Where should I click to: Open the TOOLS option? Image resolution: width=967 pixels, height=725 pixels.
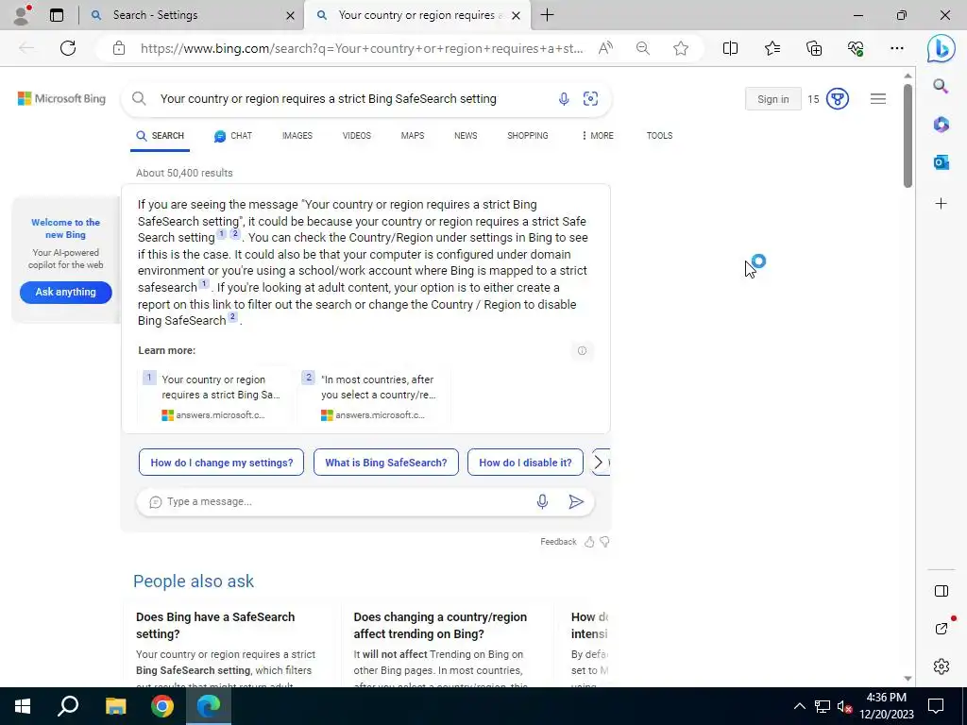click(x=659, y=136)
